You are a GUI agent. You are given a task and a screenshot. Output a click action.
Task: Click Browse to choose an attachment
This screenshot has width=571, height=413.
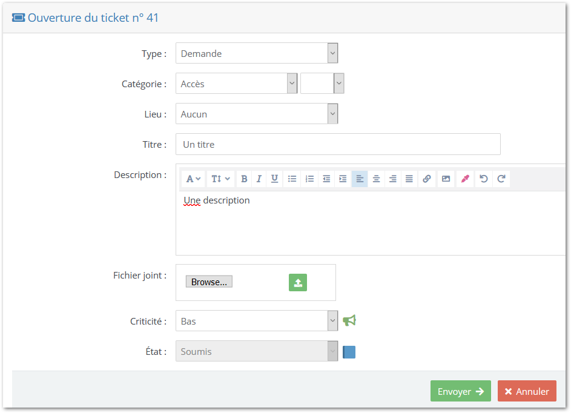click(x=209, y=282)
